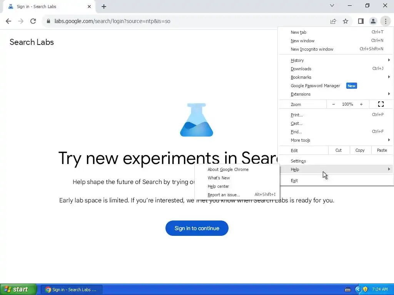The width and height of the screenshot is (394, 295).
Task: Click the Search Labs header text
Action: [x=32, y=42]
